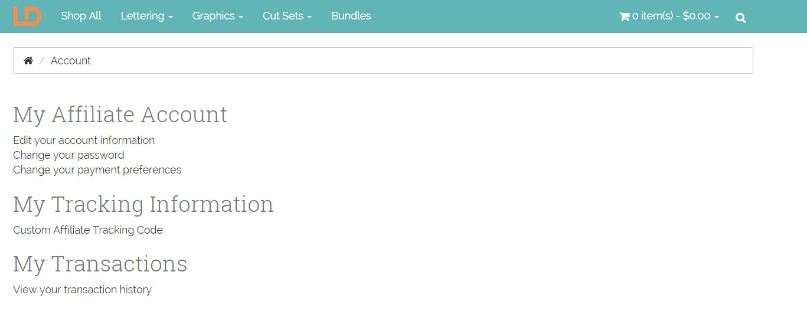Screen dimensions: 807x321
Task: Click the shopping cart icon
Action: [x=624, y=17]
